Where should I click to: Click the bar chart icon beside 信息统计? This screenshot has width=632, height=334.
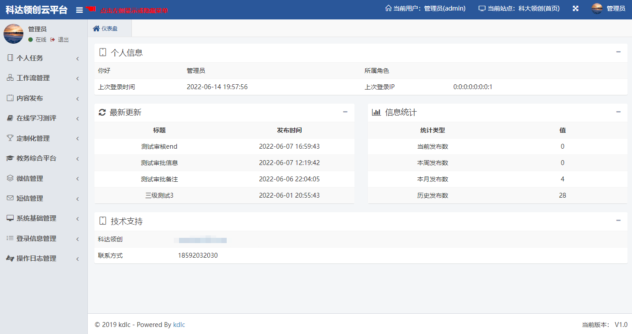(376, 112)
